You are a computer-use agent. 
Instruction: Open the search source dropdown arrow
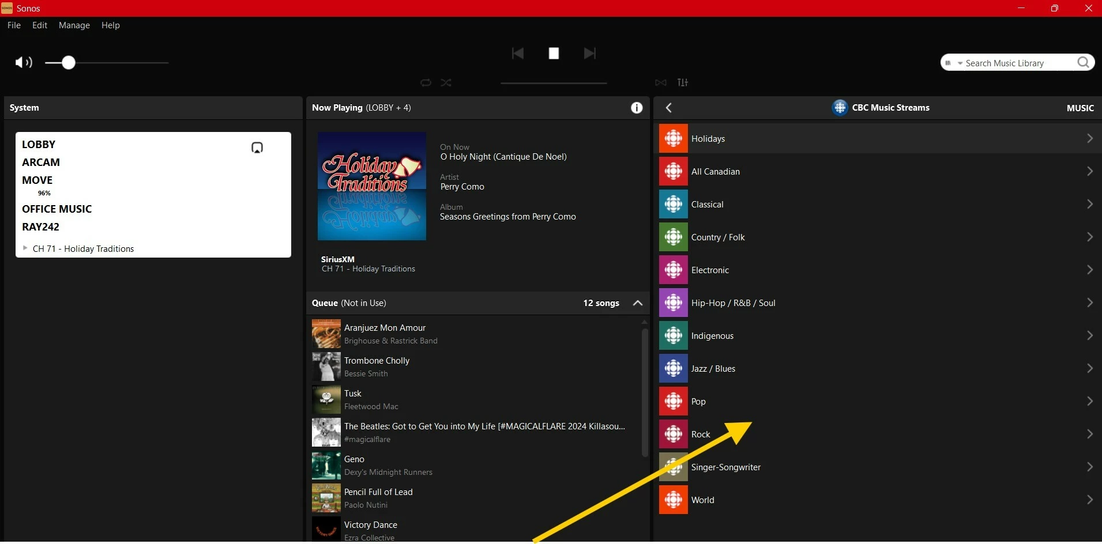(x=960, y=63)
